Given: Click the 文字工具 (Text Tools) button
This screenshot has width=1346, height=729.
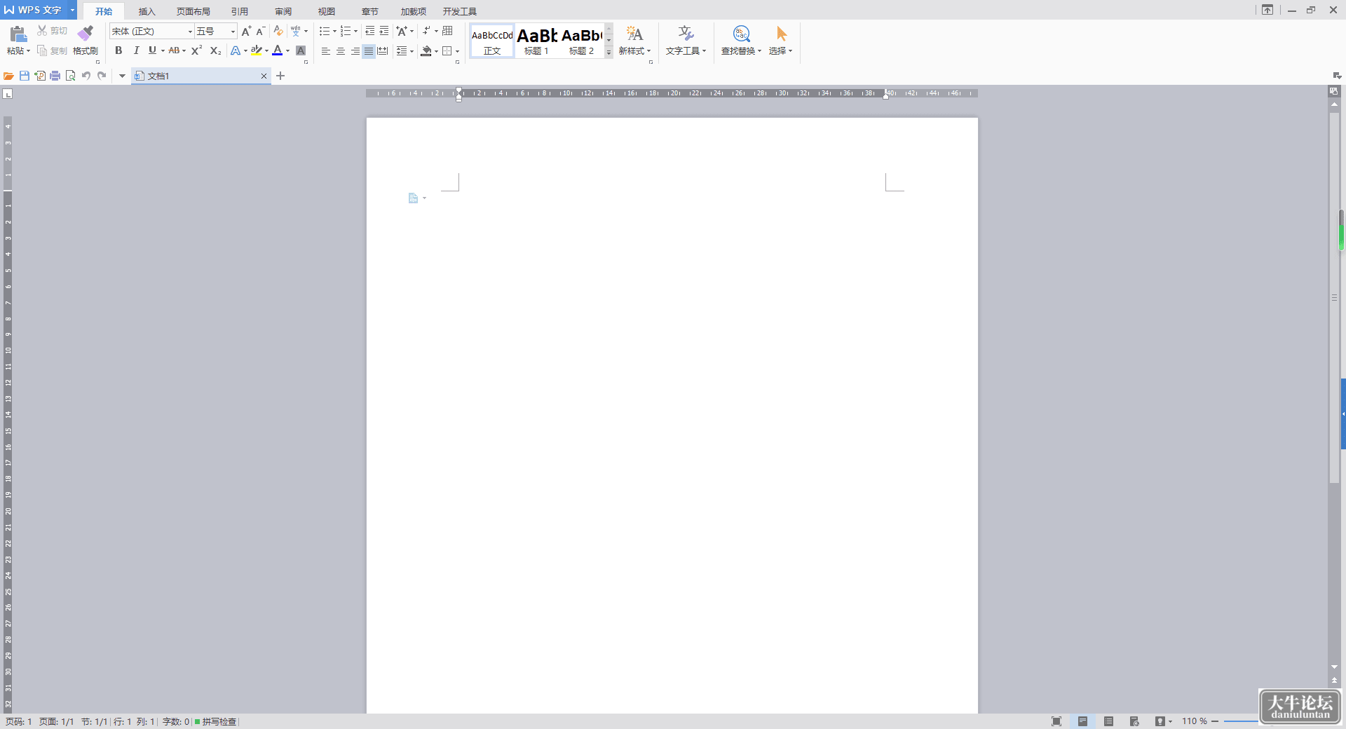Looking at the screenshot, I should point(686,41).
